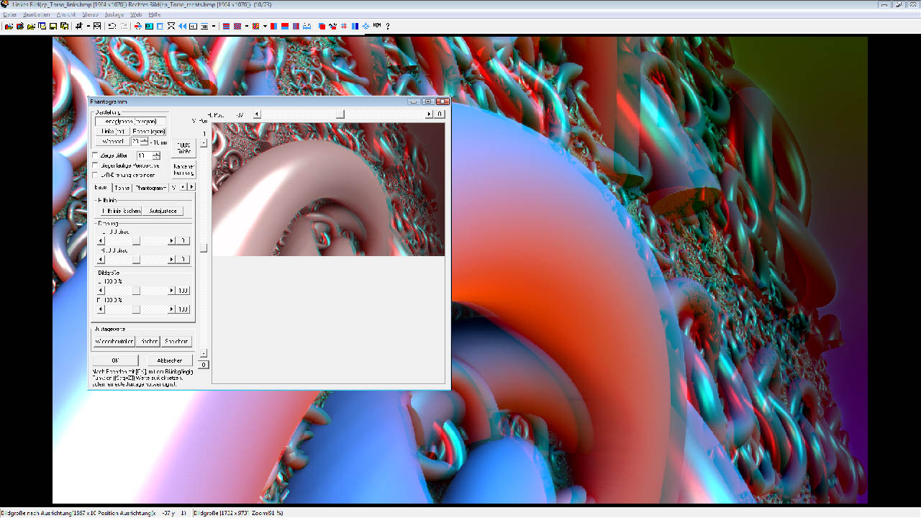Click the undo arrow toolbar icon
This screenshot has width=921, height=518.
pyautogui.click(x=112, y=26)
